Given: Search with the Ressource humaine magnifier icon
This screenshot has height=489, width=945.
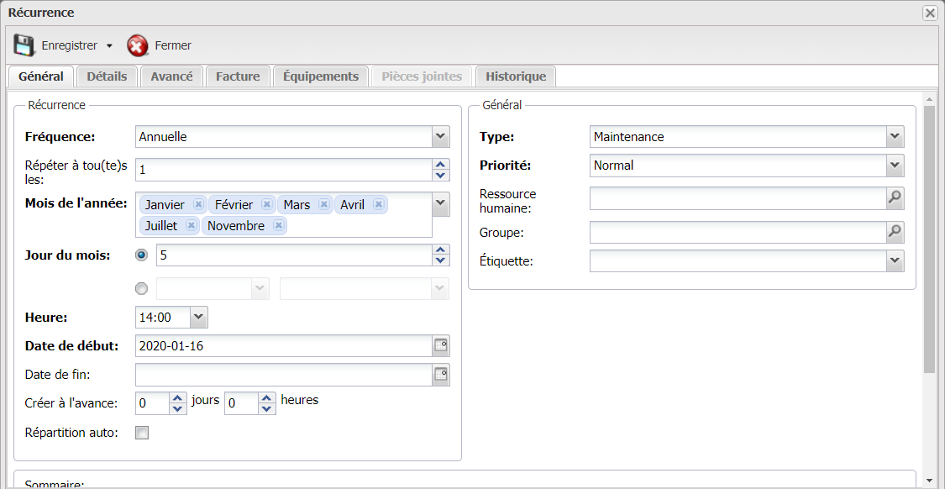Looking at the screenshot, I should tap(895, 198).
